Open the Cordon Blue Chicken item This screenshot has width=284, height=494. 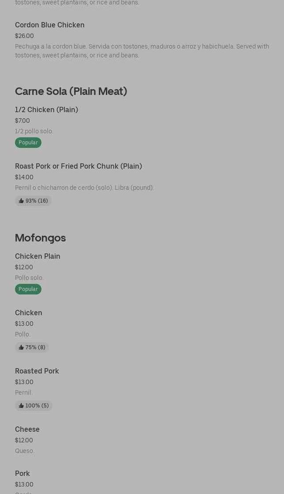click(50, 25)
